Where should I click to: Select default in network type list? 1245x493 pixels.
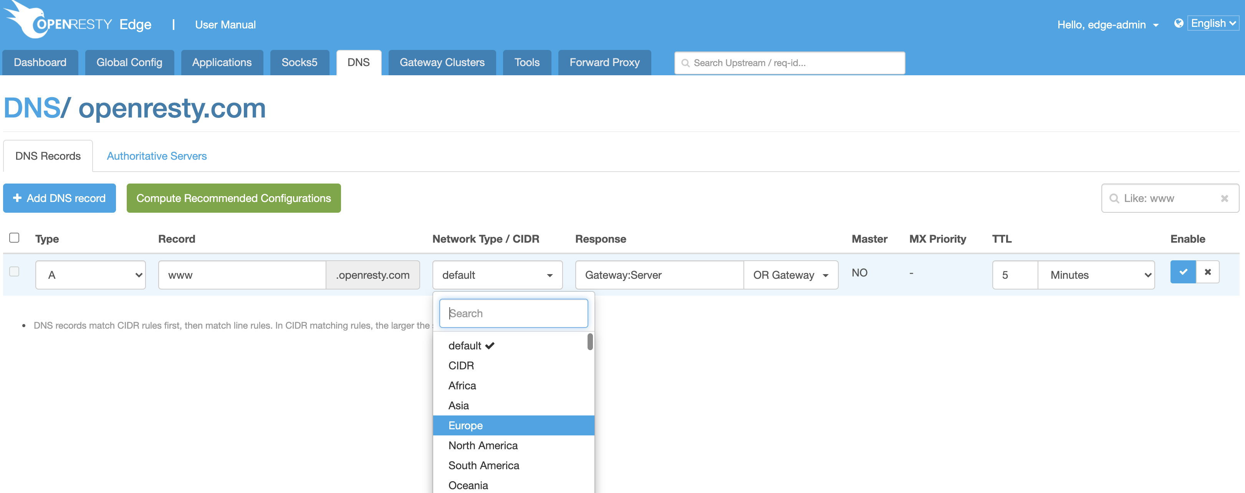click(514, 346)
